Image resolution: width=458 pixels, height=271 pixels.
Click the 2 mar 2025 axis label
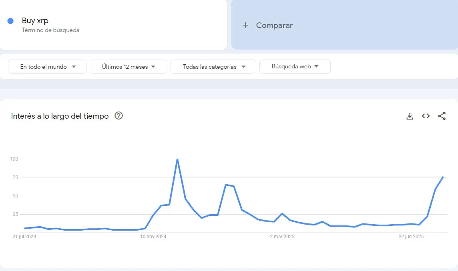click(x=282, y=237)
